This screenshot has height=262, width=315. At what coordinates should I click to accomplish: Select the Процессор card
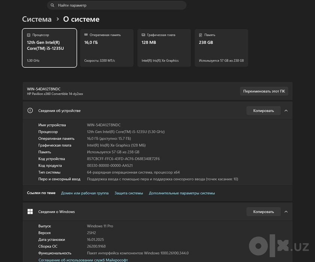click(x=49, y=48)
